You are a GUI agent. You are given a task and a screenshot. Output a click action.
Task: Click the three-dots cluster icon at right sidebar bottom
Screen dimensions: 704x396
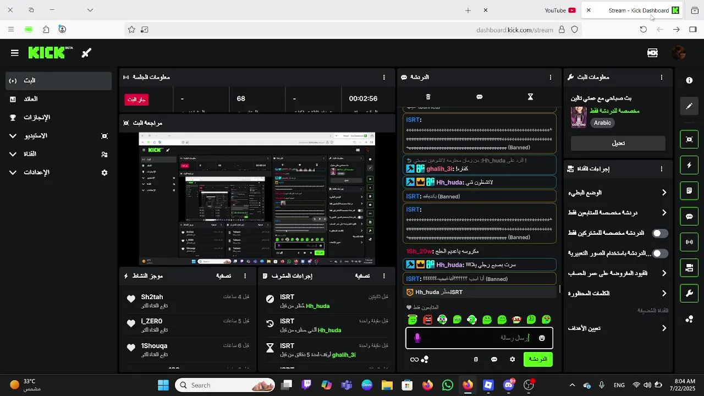pos(689,319)
